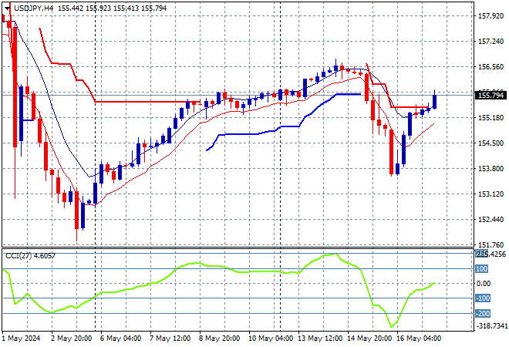Click the -318.7341 CCI minimum label

491,325
